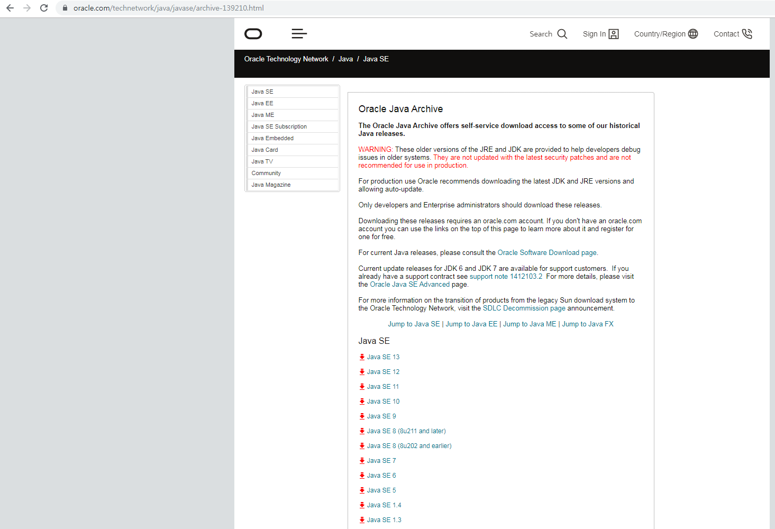Open Oracle Technology Network breadcrumb
This screenshot has height=529, width=775.
click(x=286, y=59)
